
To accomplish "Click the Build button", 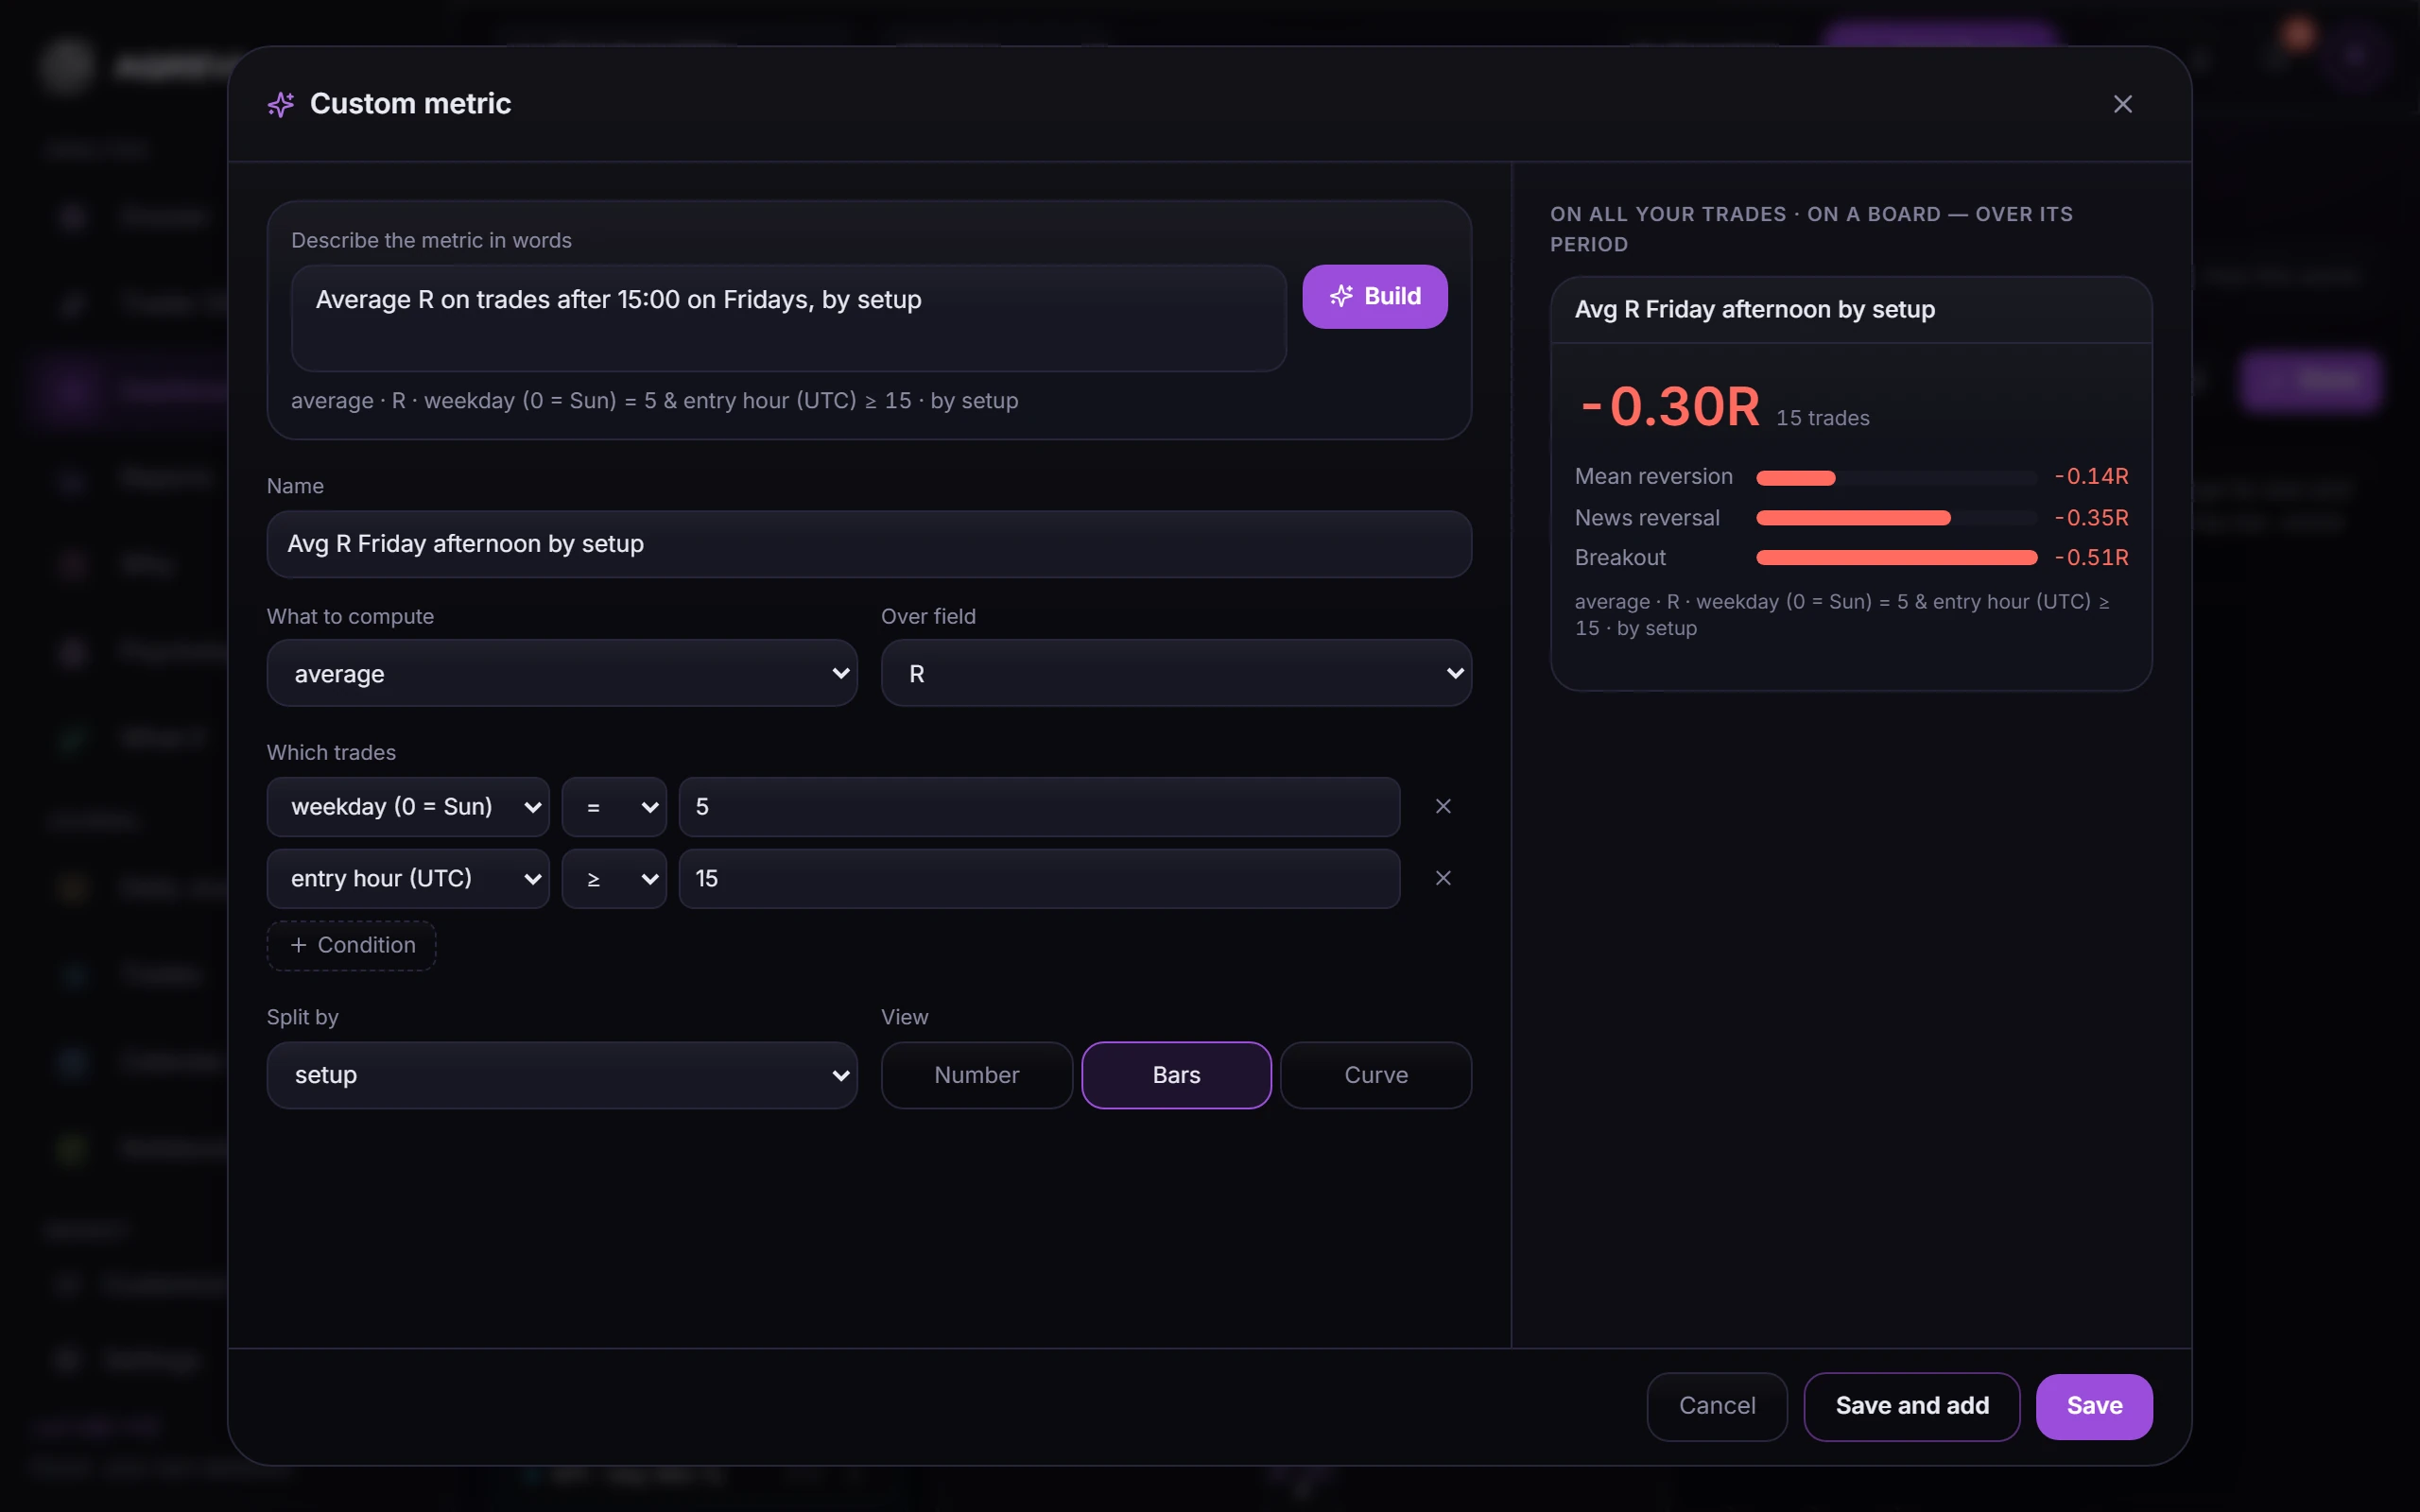I will pos(1374,296).
